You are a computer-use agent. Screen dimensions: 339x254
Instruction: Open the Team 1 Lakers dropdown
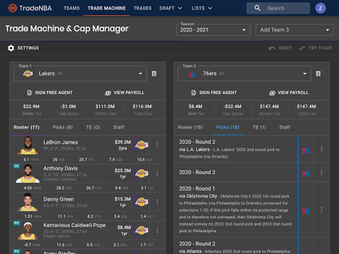(80, 74)
